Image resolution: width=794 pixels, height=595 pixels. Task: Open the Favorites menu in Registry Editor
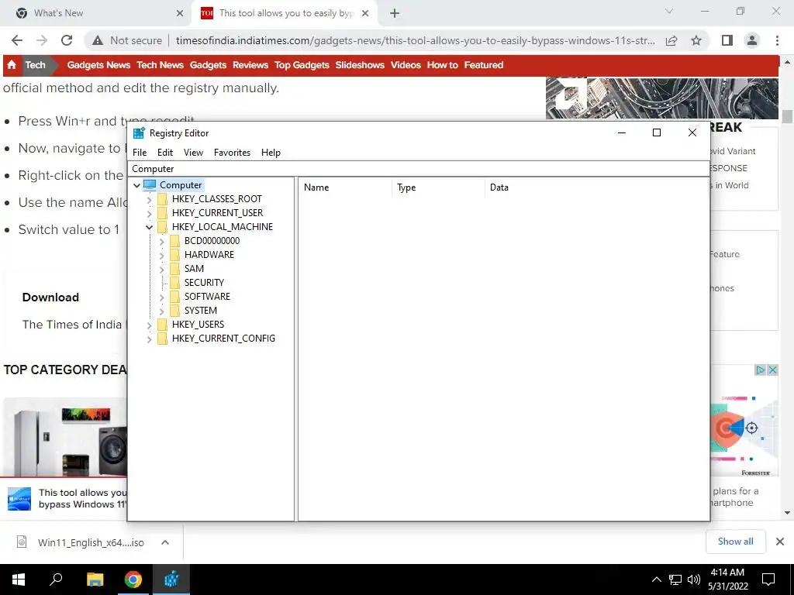click(x=232, y=153)
